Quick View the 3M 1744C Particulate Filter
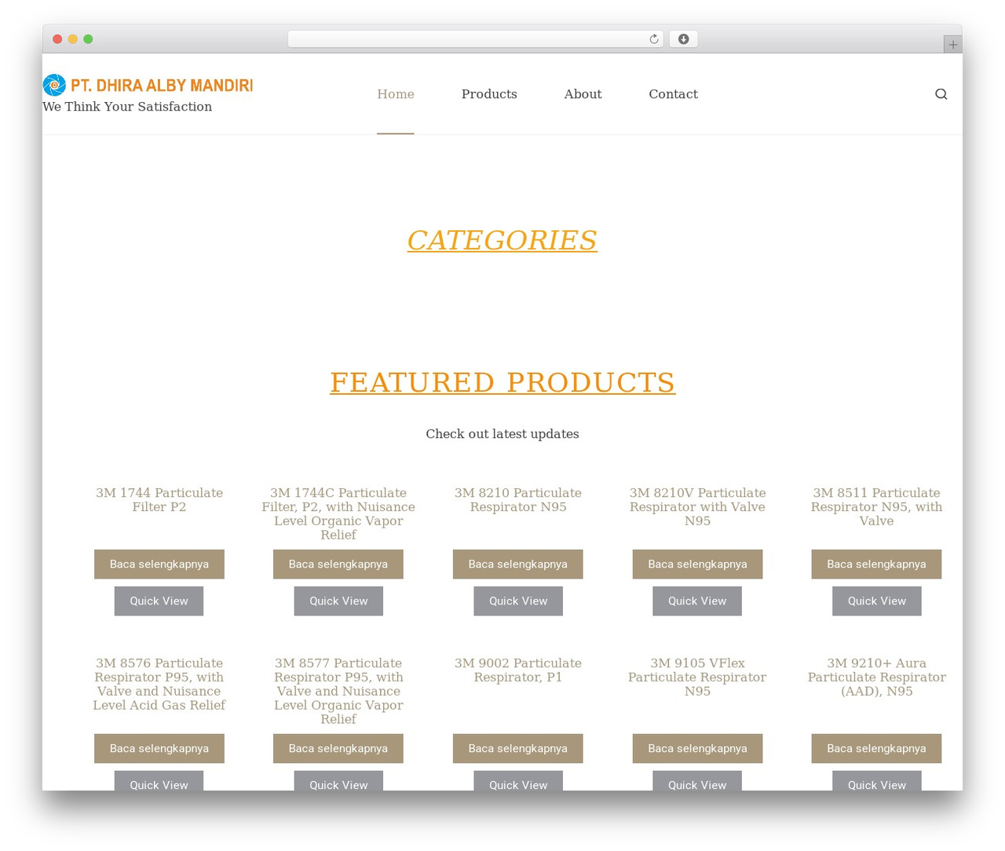Viewport: 1005px width, 851px height. (338, 601)
